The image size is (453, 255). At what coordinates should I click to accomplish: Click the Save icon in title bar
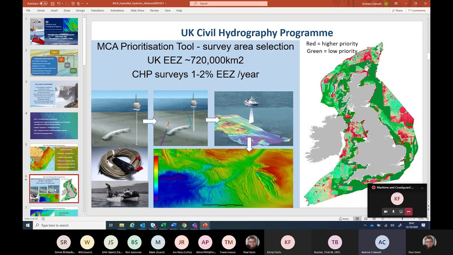pos(52,4)
